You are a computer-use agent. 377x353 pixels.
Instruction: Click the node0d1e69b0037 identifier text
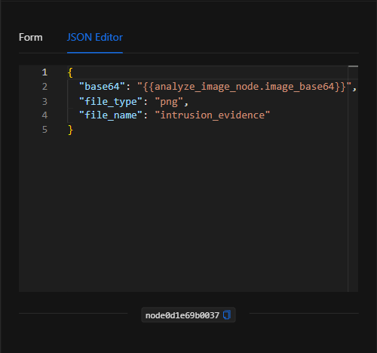(182, 315)
